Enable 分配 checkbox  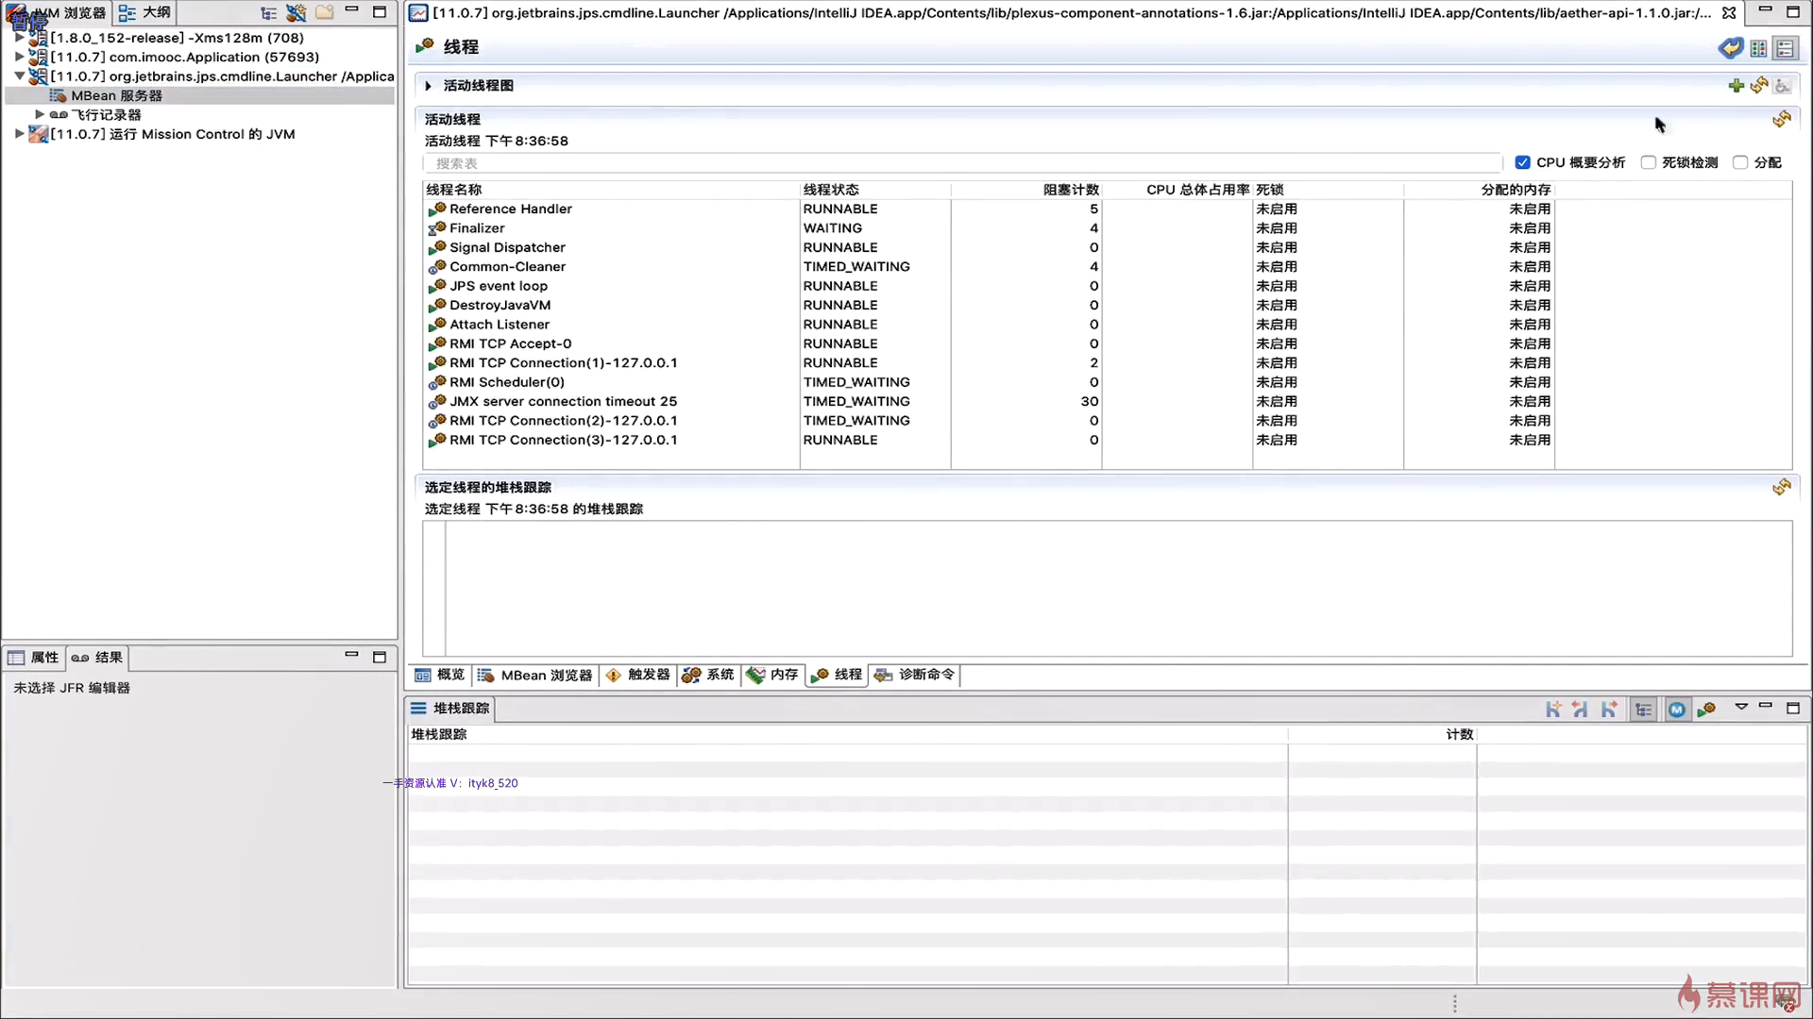pyautogui.click(x=1740, y=162)
